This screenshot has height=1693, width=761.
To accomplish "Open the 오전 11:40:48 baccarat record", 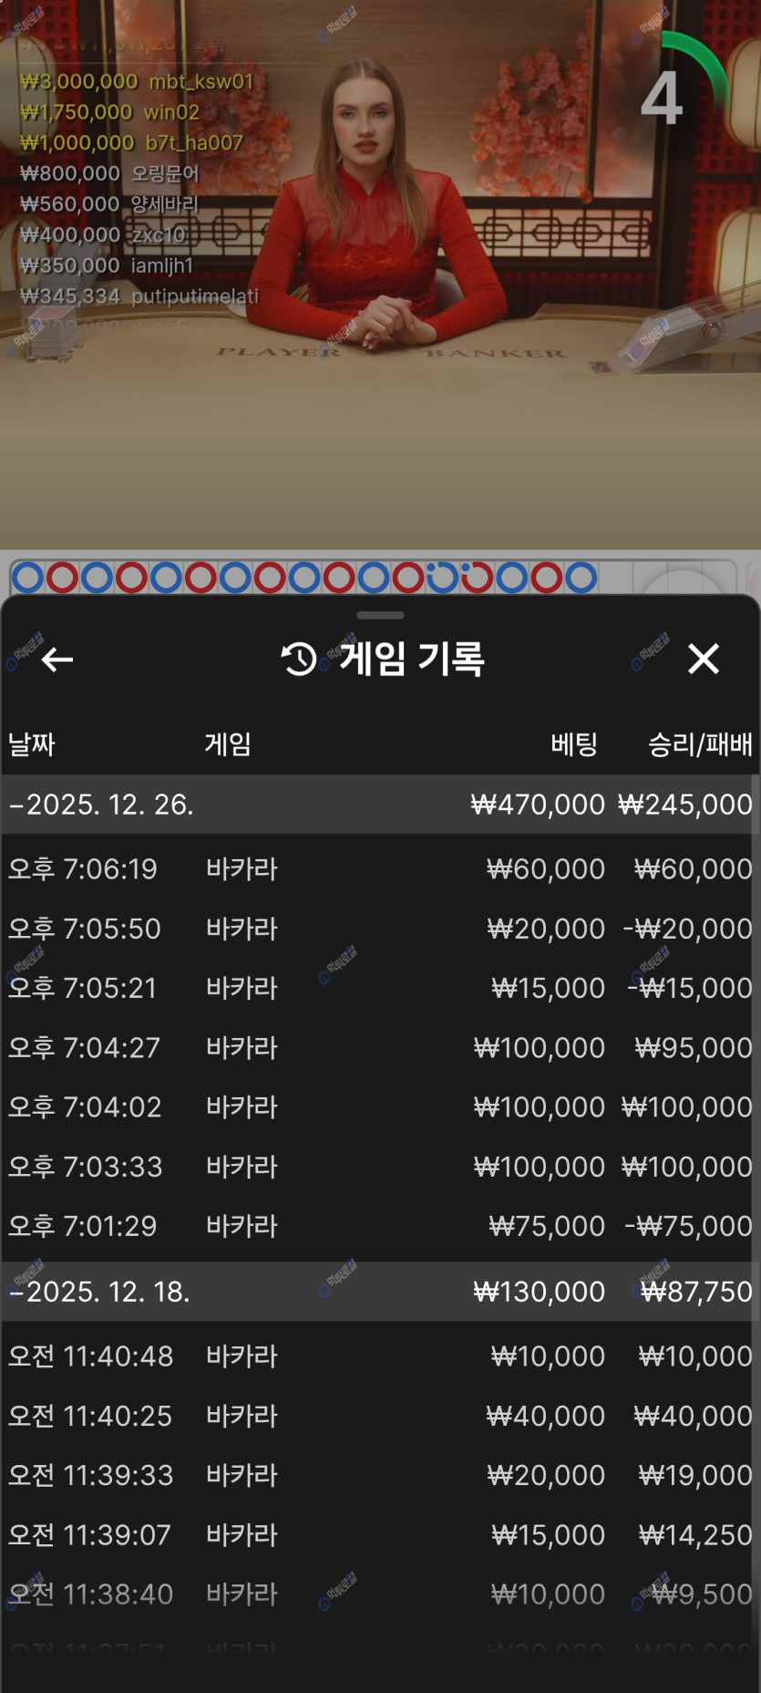I will [380, 1356].
